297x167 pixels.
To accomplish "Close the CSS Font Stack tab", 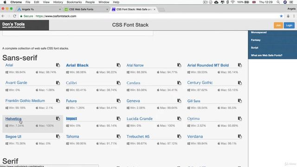I will click(155, 9).
